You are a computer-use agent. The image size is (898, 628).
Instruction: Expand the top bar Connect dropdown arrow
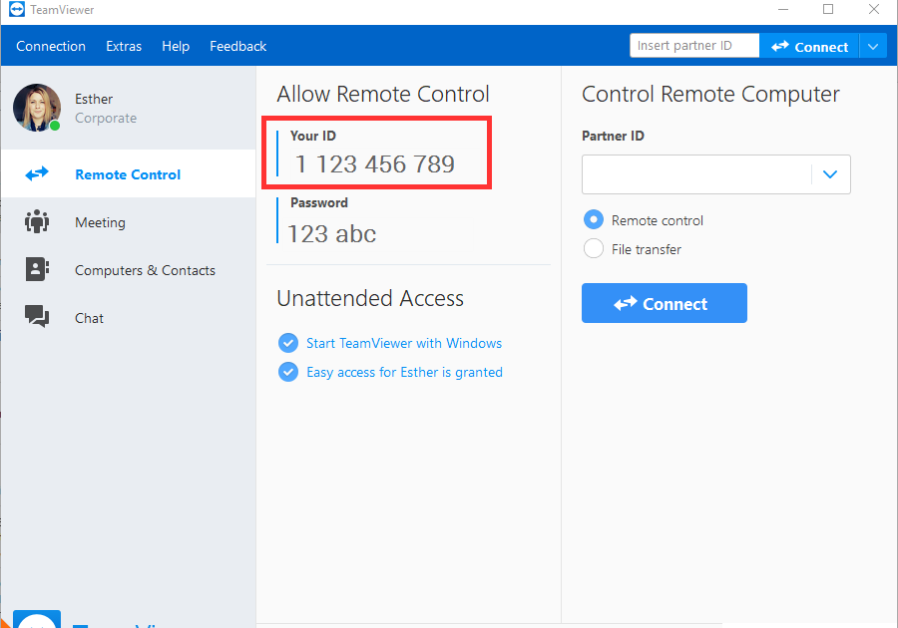(873, 46)
